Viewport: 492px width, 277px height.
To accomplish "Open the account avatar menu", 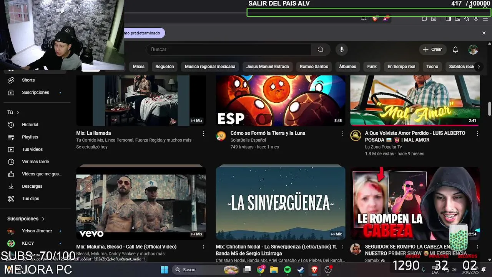I will point(473,49).
